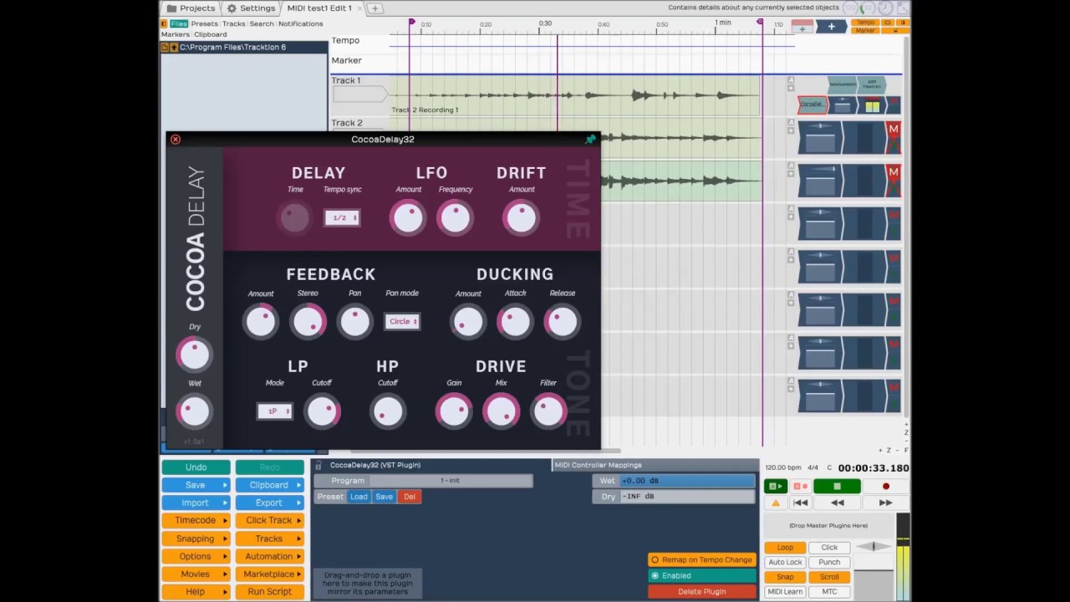Viewport: 1070px width, 602px height.
Task: Click the level meter plugin on Track 1
Action: click(x=873, y=105)
